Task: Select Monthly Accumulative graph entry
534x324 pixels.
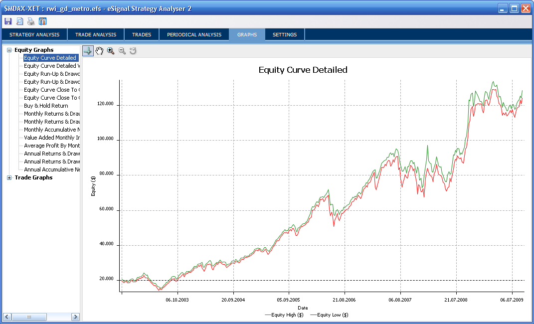Action: click(52, 130)
